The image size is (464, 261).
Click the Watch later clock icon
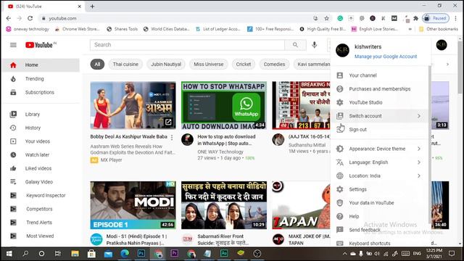tap(13, 154)
